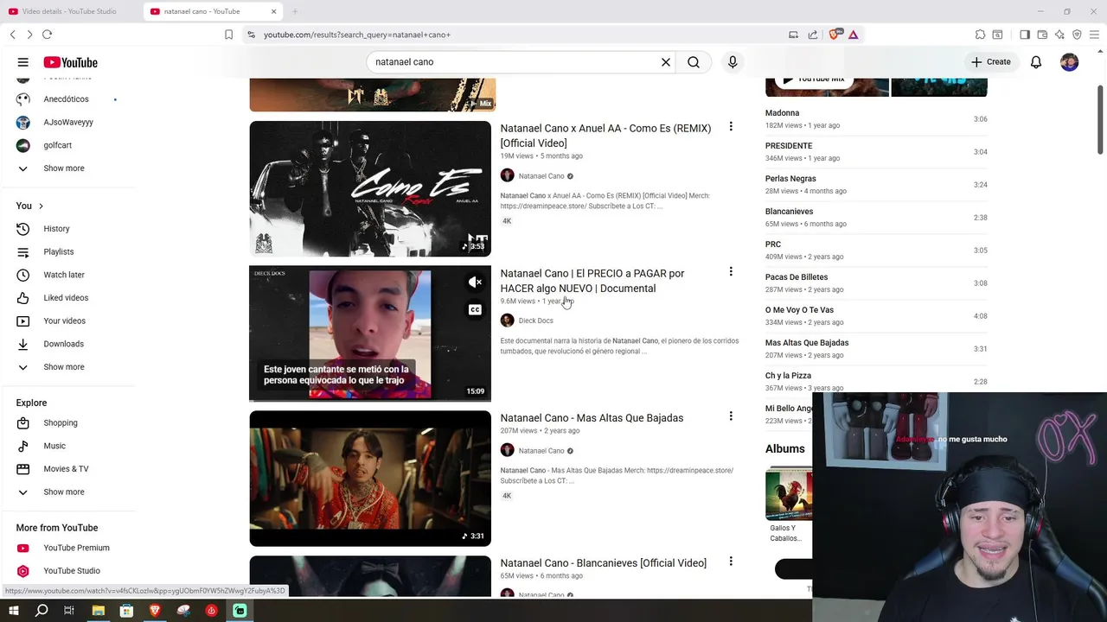Close the natanael cano YouTube tab
Image resolution: width=1107 pixels, height=622 pixels.
point(274,11)
